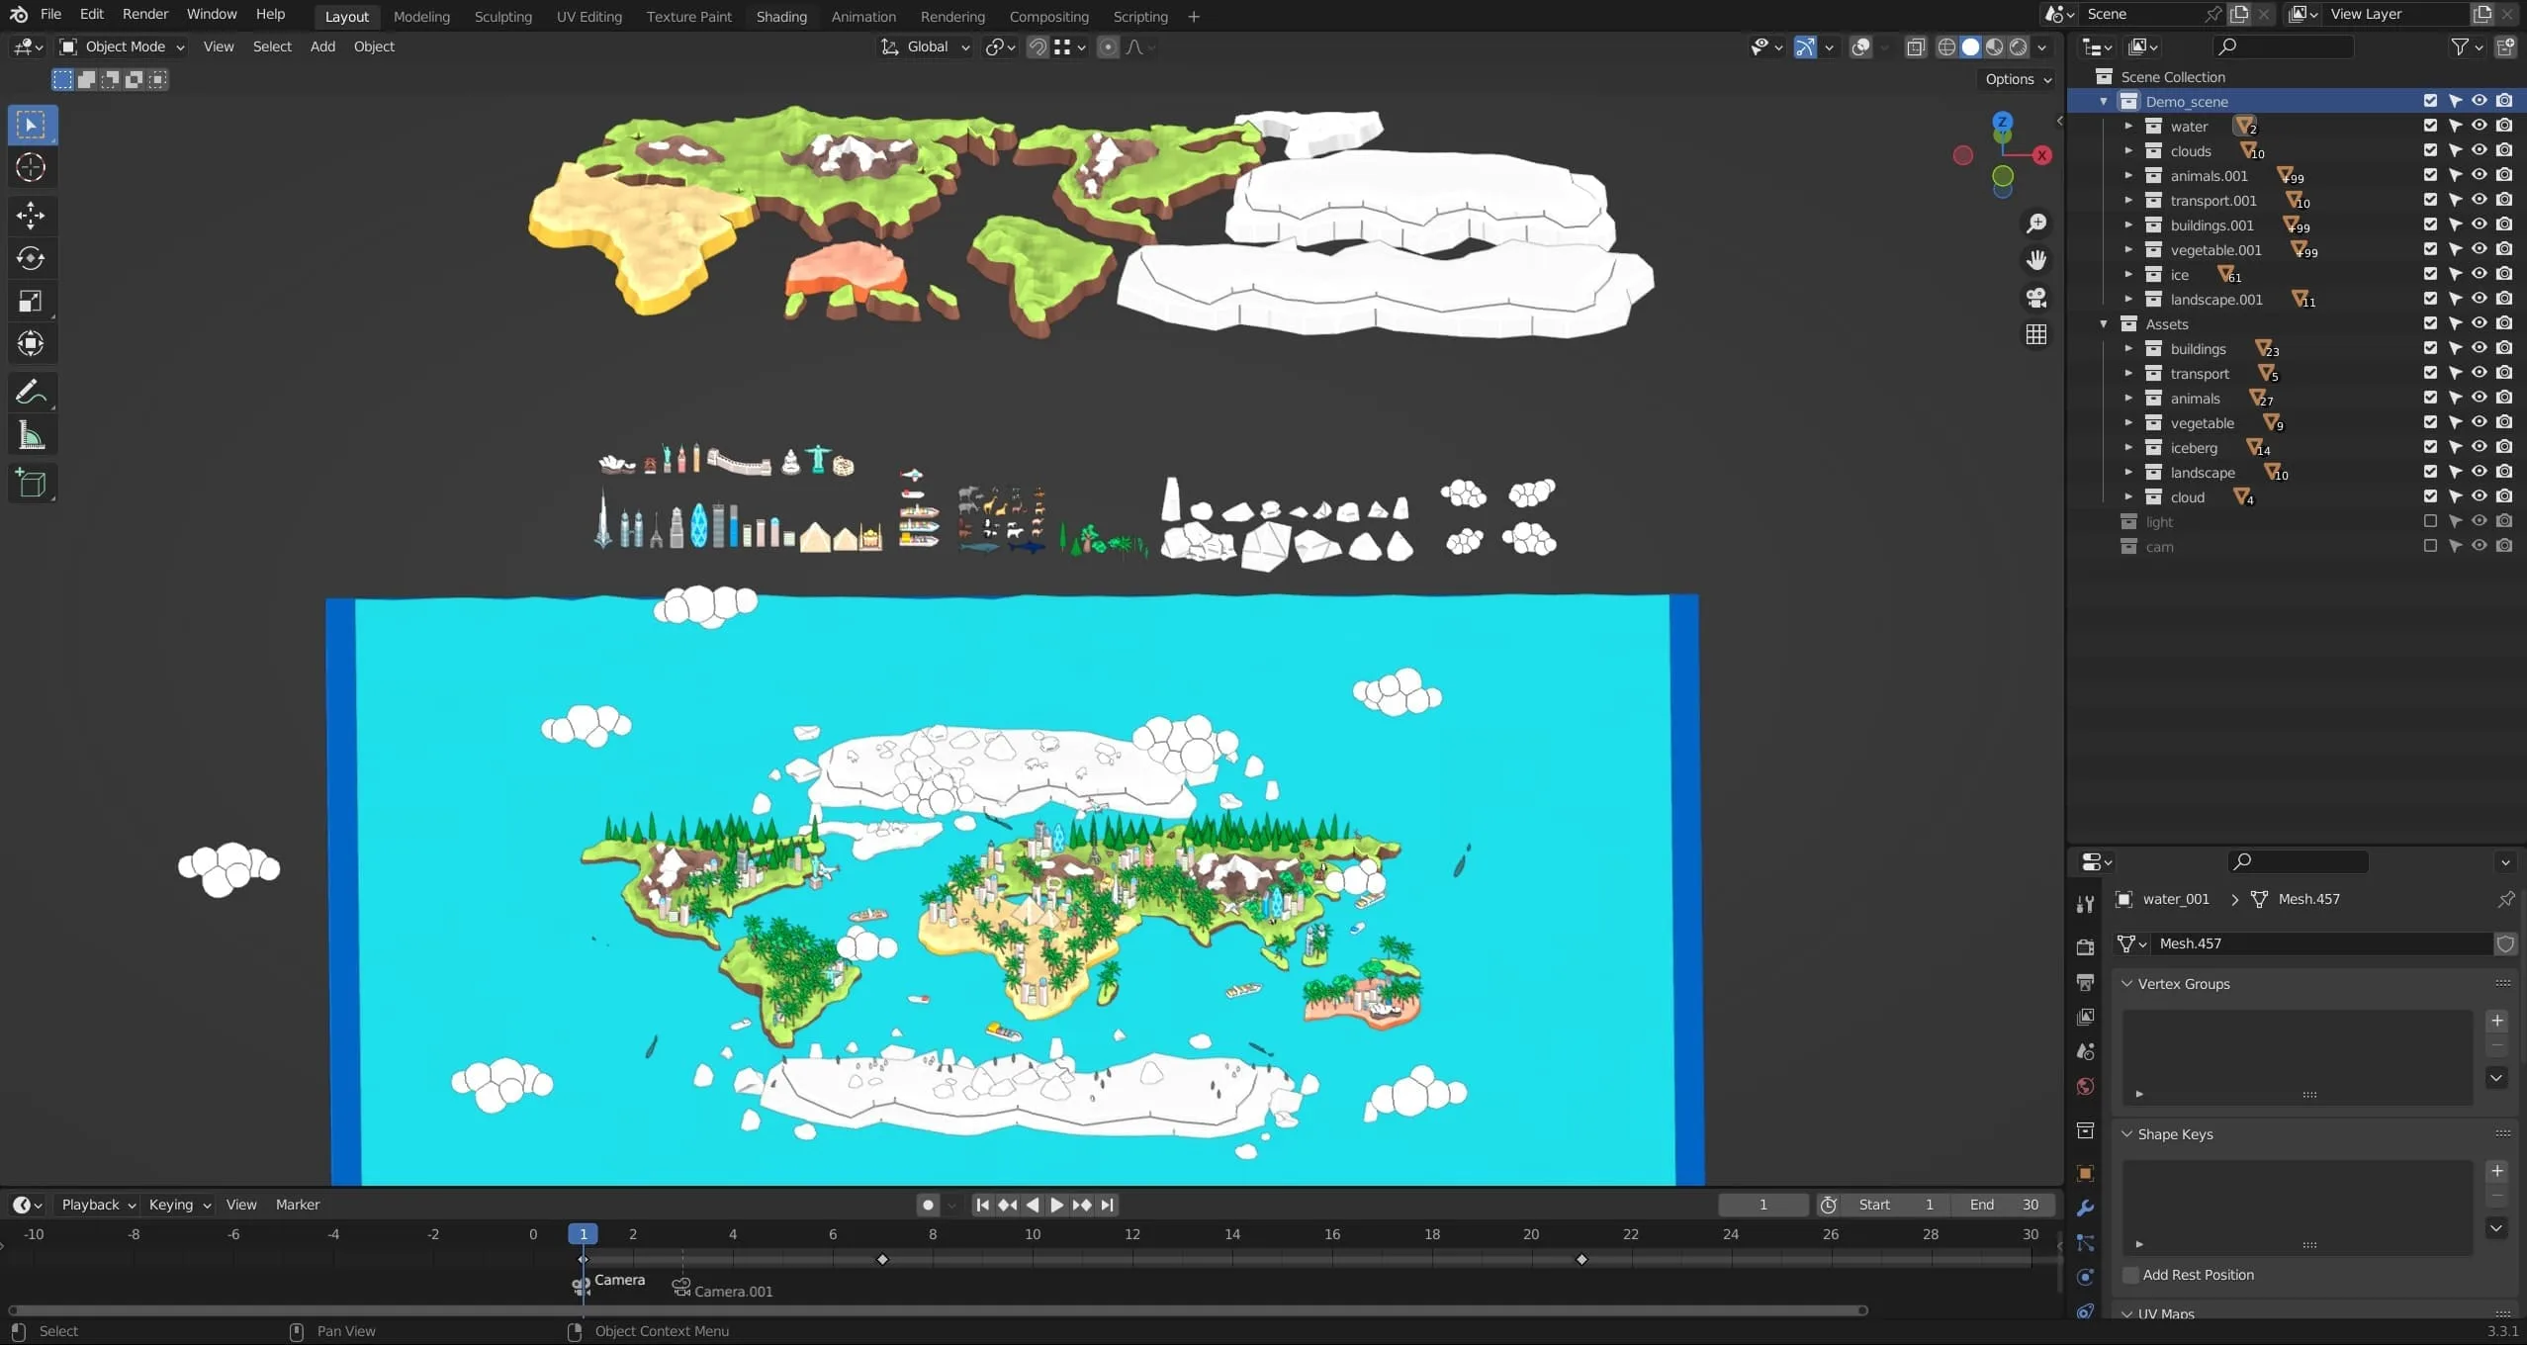The height and width of the screenshot is (1345, 2527).
Task: Choose the Measure ruler tool
Action: click(31, 436)
